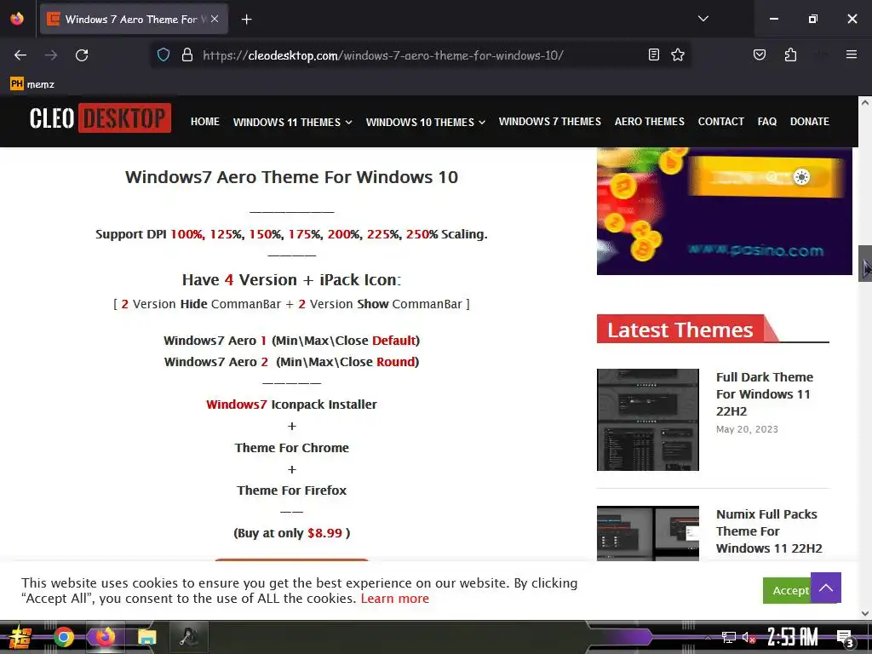Select the Windows7 Aero Theme For Windows 10 heading

click(x=291, y=177)
